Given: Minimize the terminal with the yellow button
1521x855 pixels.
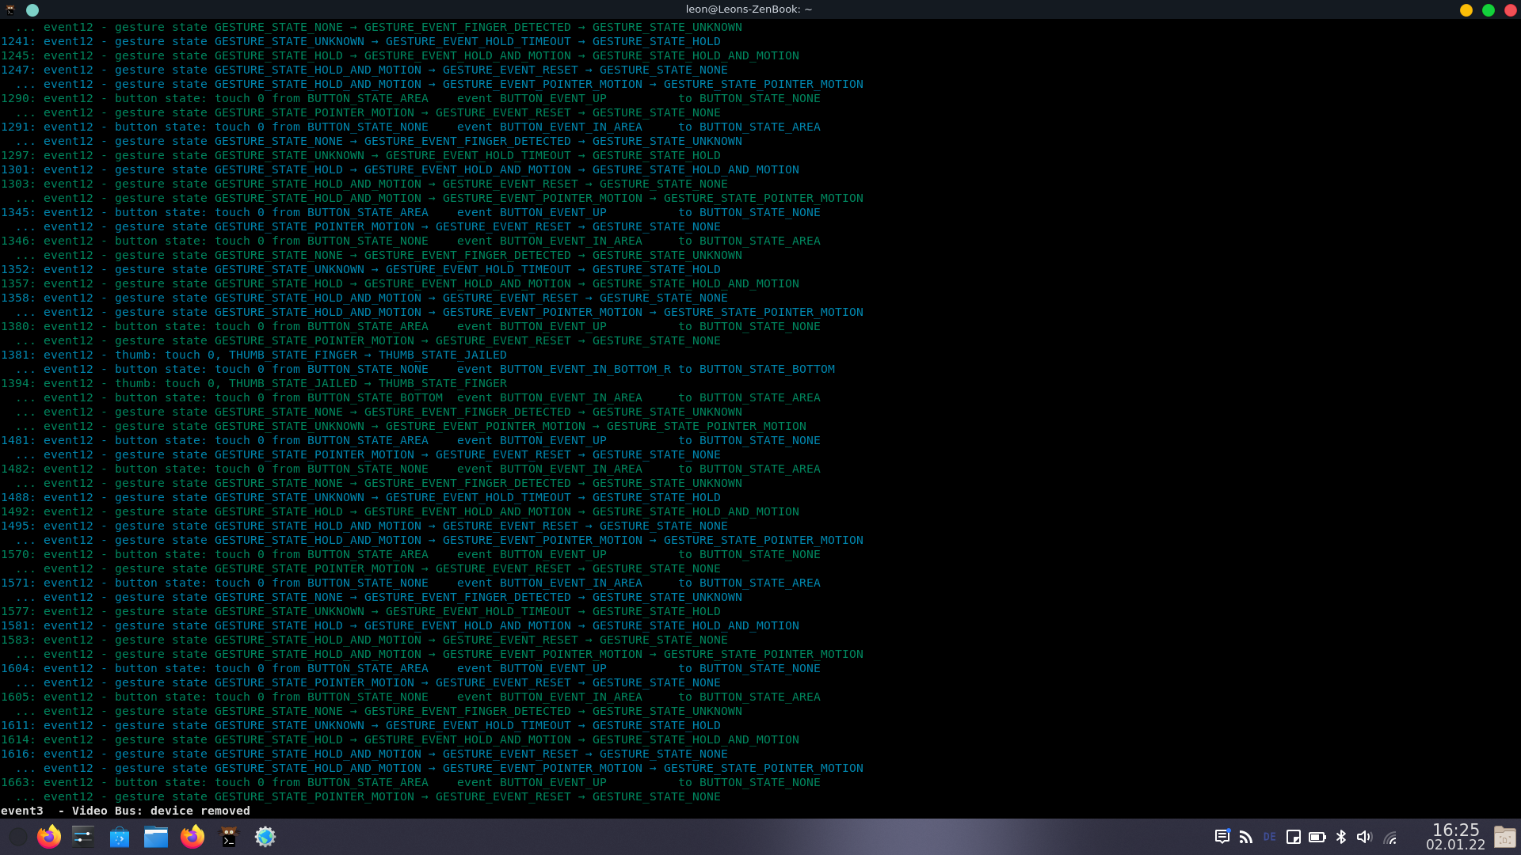Looking at the screenshot, I should 1465,10.
